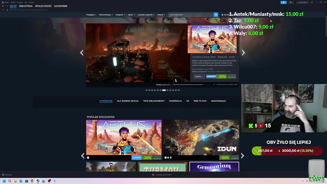Viewport: 327px width, 184px height.
Task: Click Bardzo pozytywne reviews link
Action: 199,72
